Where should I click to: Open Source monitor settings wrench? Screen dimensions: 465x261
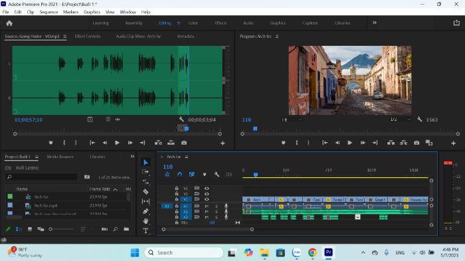click(x=181, y=120)
